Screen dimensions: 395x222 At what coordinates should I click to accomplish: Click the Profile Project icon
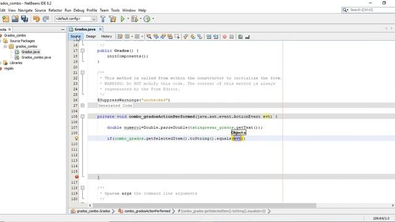click(x=147, y=19)
